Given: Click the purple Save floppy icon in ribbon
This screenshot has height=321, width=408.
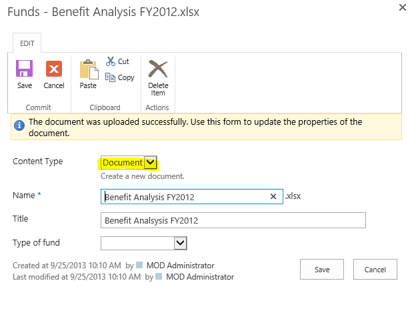Looking at the screenshot, I should 24,69.
